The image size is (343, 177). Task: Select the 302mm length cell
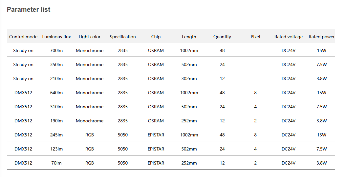189,79
